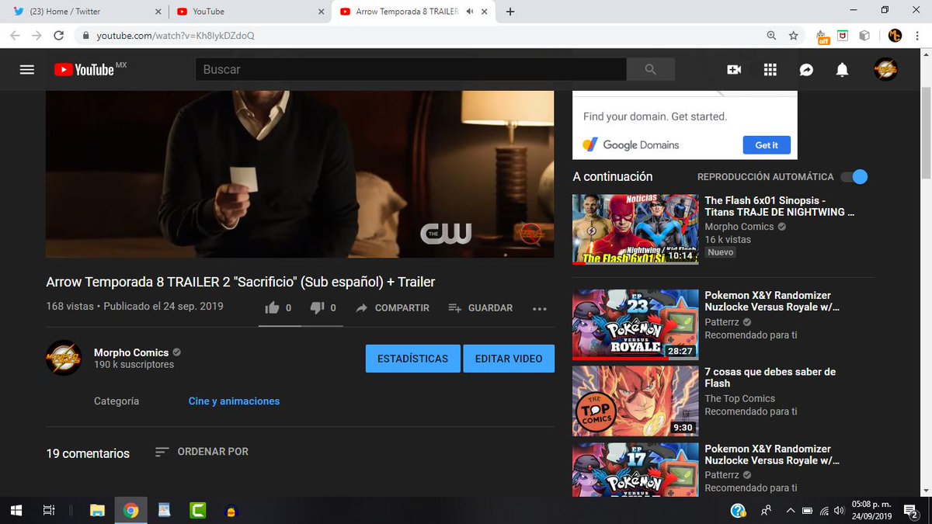Switch to the YouTube tab
This screenshot has width=932, height=524.
click(249, 12)
